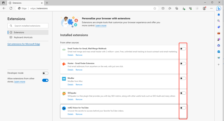Open the Settings and more ellipsis menu
The width and height of the screenshot is (224, 121).
pos(211,8)
